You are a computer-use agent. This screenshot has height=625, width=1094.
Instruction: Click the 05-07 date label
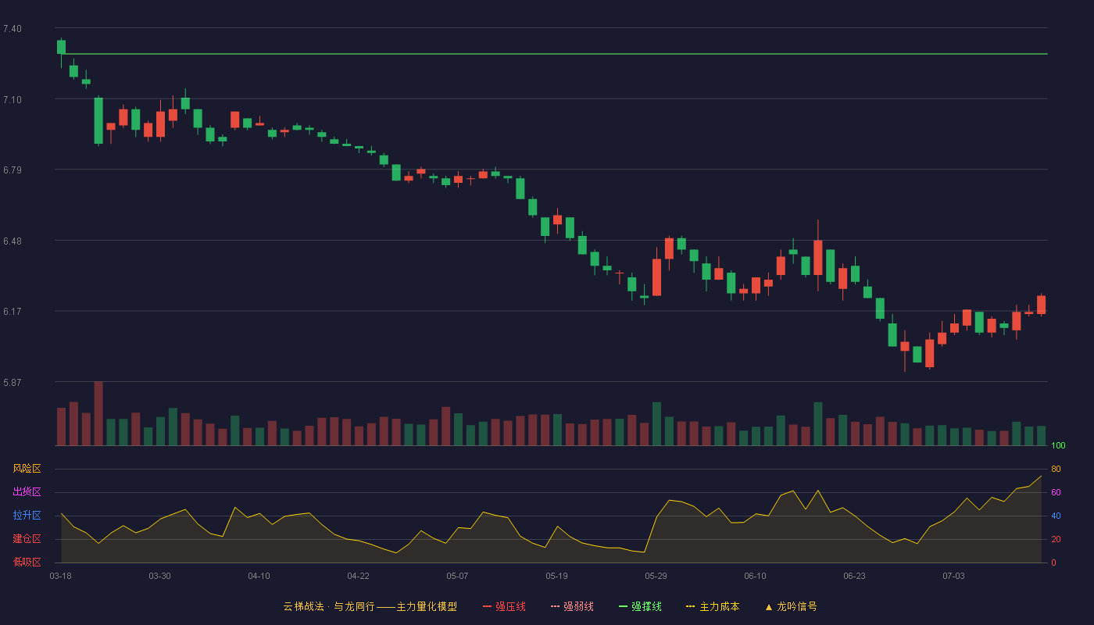(x=457, y=576)
